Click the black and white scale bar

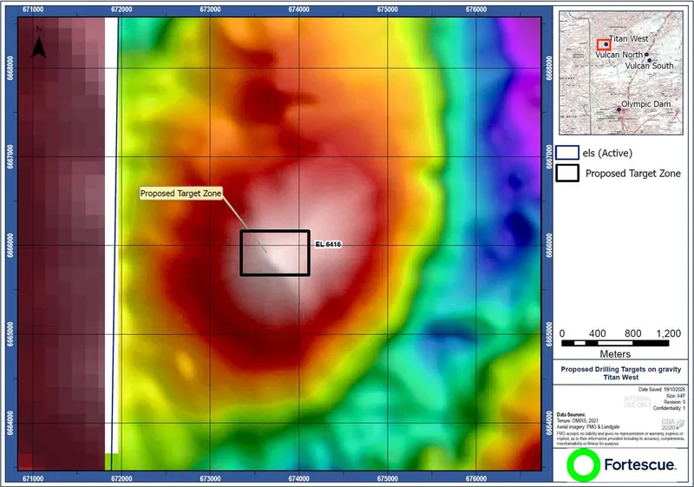(615, 343)
